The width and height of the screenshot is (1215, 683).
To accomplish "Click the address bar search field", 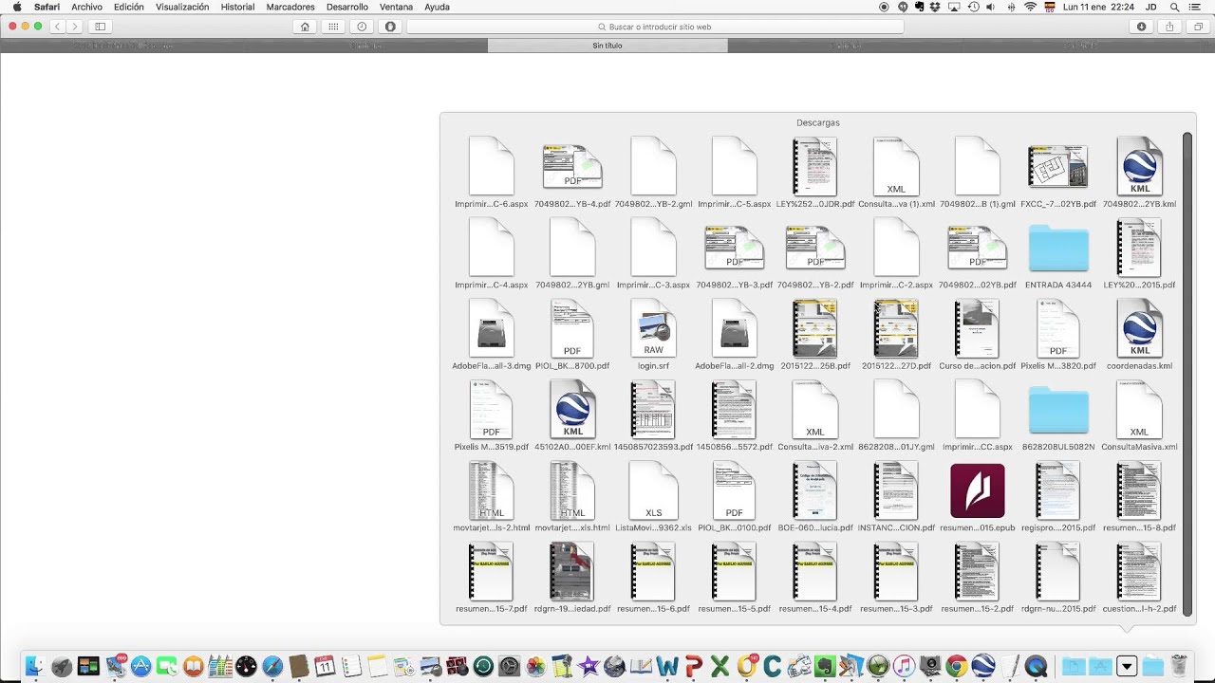I will pyautogui.click(x=655, y=27).
